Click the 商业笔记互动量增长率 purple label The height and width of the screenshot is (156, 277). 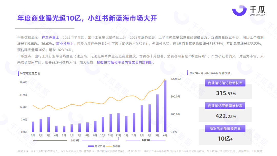point(225,106)
